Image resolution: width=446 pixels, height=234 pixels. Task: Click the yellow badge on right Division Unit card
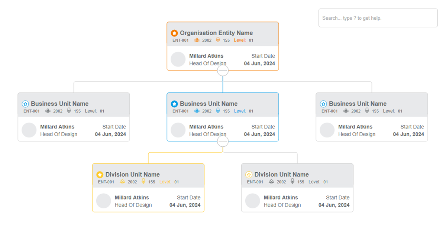[x=249, y=174]
